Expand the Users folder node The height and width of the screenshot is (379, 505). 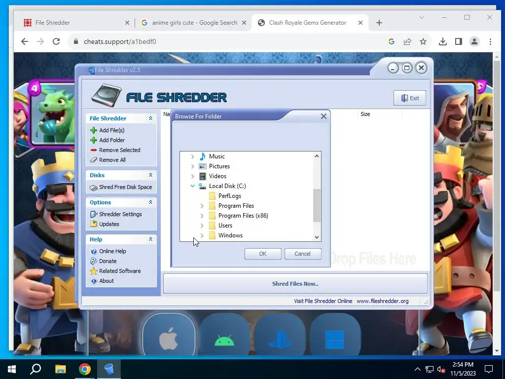[202, 226]
